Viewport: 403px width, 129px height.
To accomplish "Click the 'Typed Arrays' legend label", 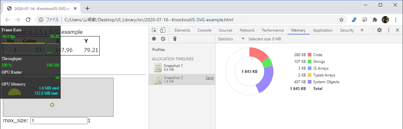I will coord(324,75).
